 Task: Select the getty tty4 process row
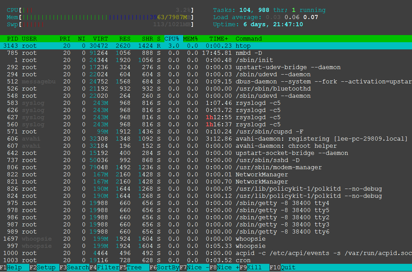click(x=206, y=203)
